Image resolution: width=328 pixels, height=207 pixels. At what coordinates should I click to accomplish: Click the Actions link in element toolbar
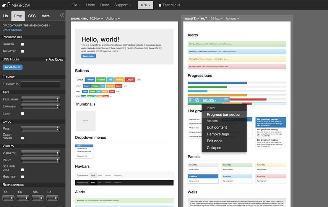[210, 100]
